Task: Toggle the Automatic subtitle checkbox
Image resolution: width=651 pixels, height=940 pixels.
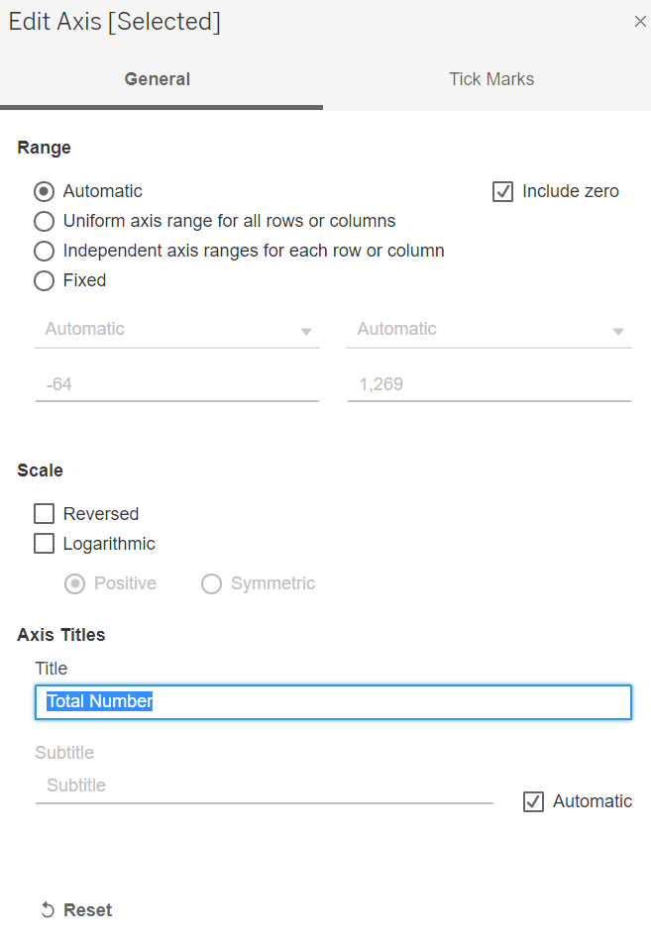Action: pos(534,801)
